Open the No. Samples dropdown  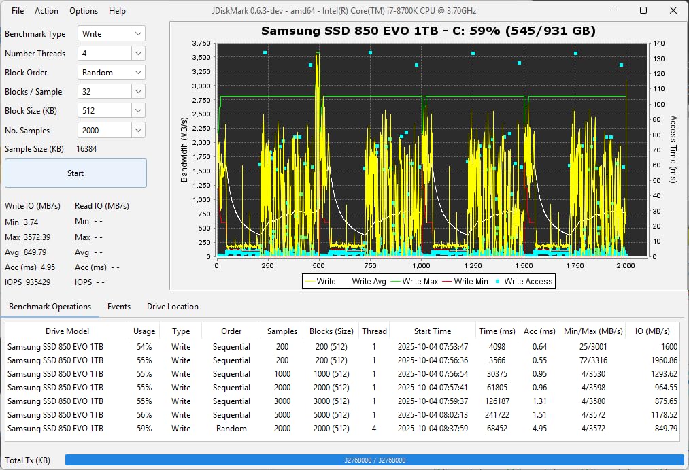coord(111,129)
